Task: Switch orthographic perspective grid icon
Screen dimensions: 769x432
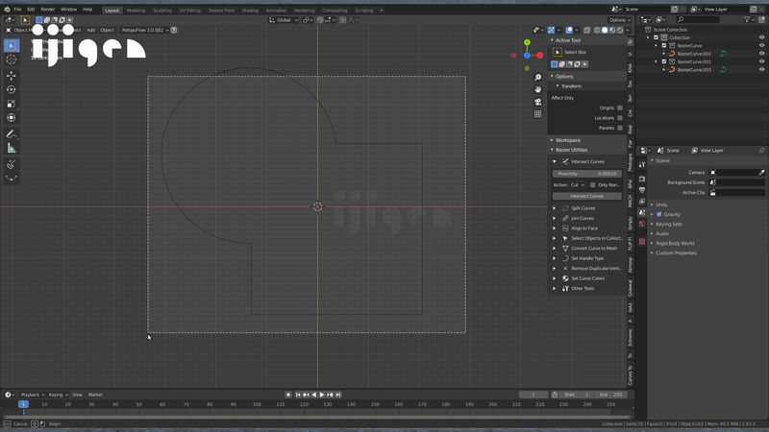Action: pyautogui.click(x=538, y=114)
